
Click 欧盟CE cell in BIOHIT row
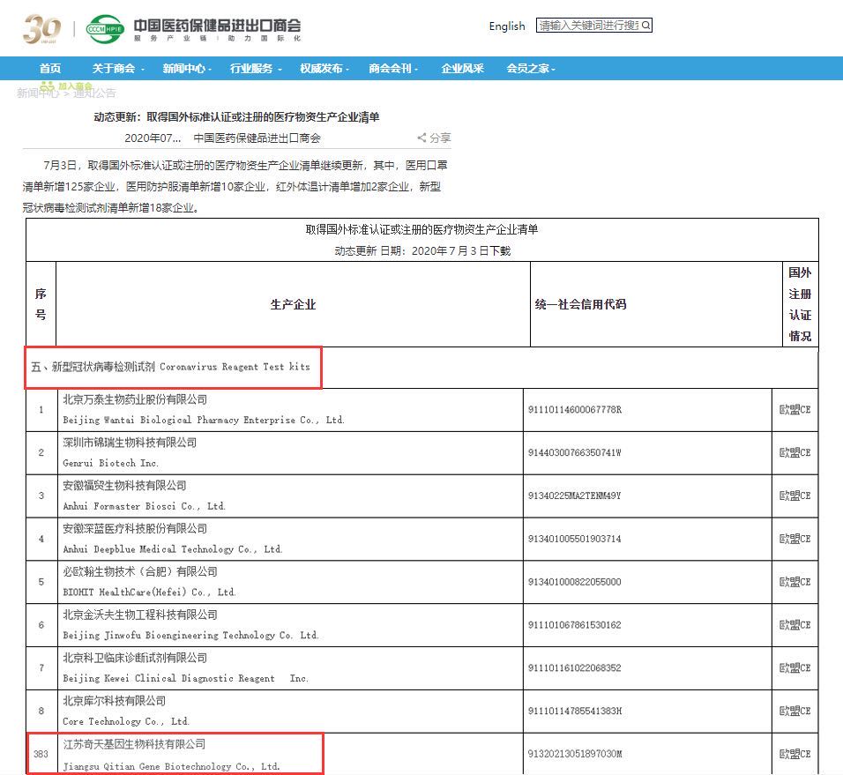point(795,582)
